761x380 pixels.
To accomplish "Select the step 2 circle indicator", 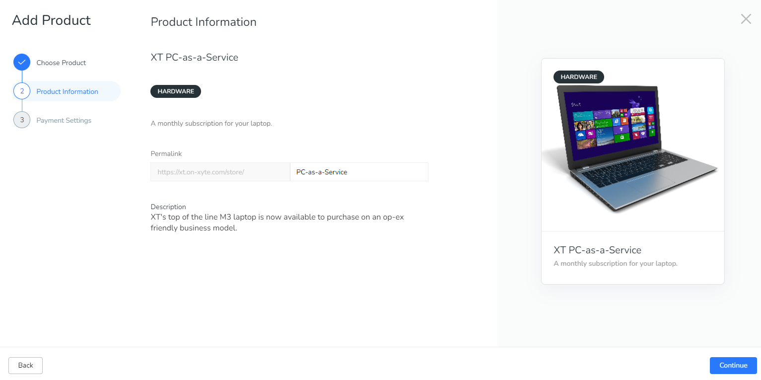I will (x=22, y=91).
